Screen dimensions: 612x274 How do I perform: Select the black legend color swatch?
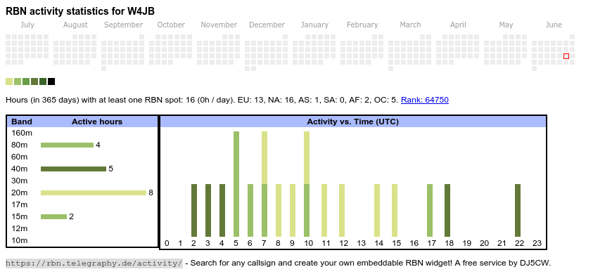(51, 81)
